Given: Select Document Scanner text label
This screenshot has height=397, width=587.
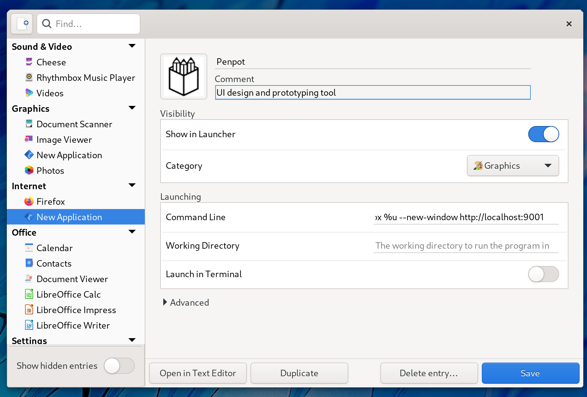Looking at the screenshot, I should (x=74, y=124).
